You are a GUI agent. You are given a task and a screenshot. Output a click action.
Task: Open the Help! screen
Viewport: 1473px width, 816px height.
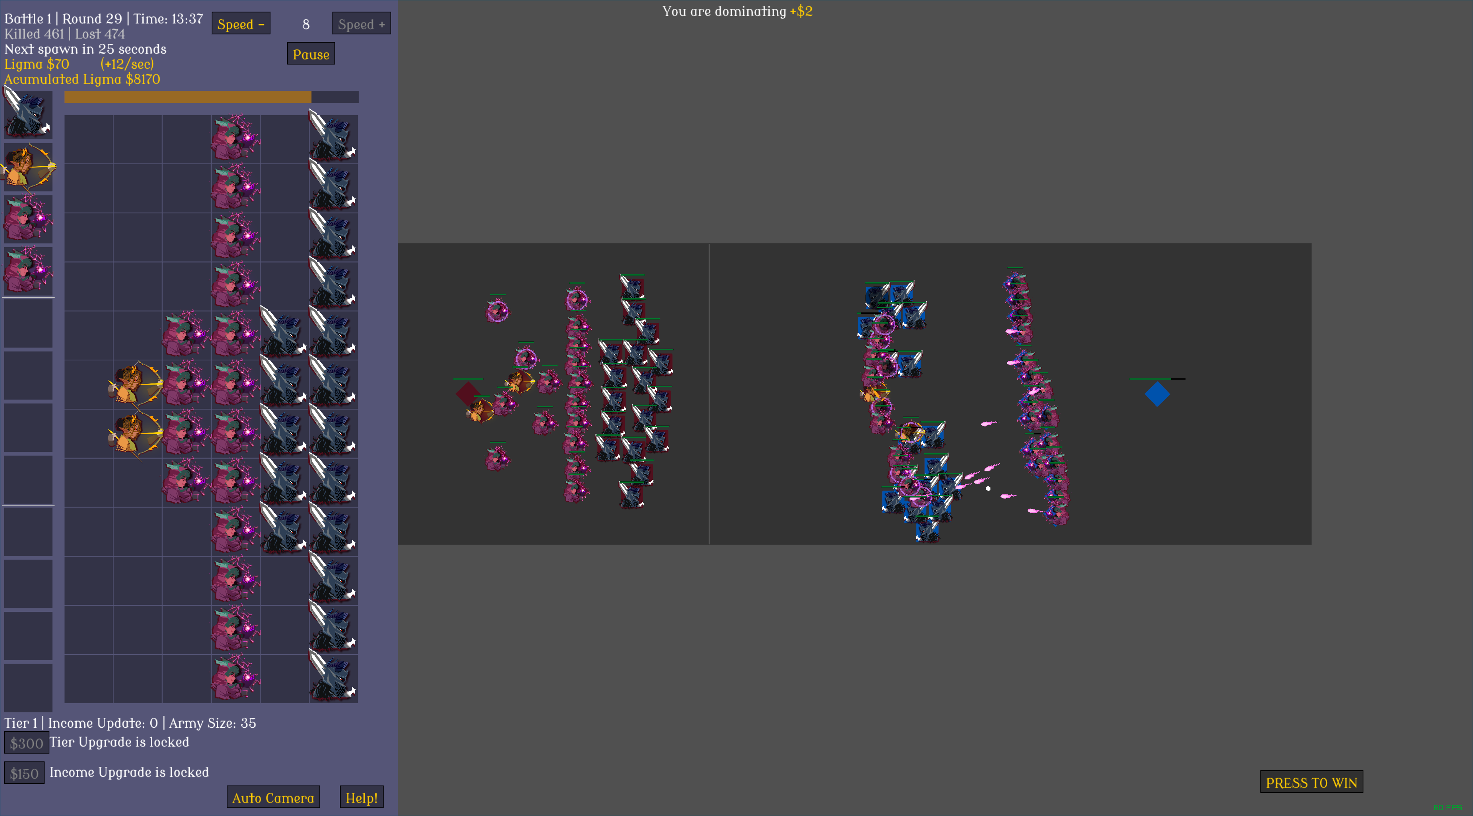pos(361,797)
